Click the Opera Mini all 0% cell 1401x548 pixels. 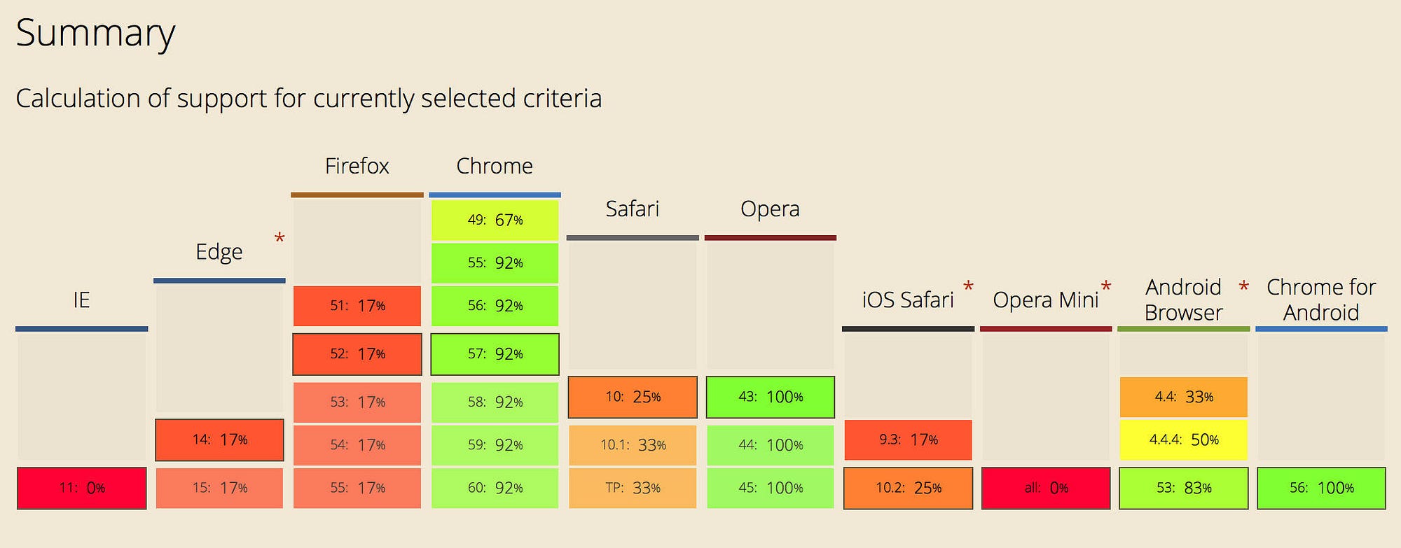point(1046,488)
